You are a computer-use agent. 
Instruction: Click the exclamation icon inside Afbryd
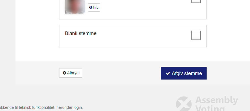point(64,73)
